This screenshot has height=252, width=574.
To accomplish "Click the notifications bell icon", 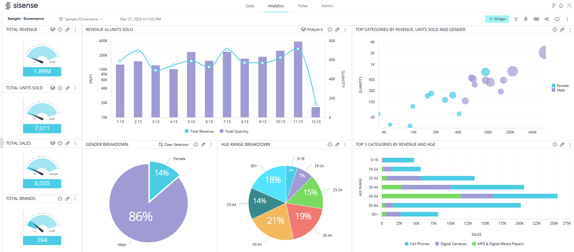I will coord(561,6).
